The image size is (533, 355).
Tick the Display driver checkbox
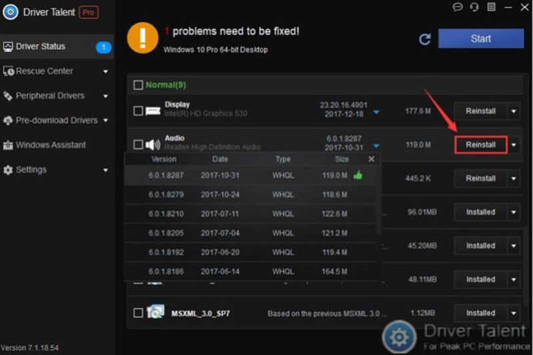pos(138,111)
